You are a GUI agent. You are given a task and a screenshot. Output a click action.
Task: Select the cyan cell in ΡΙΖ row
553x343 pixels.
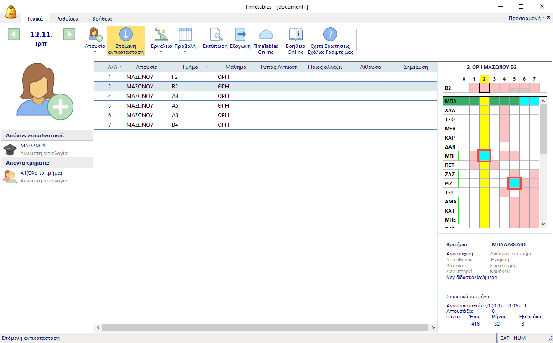point(514,183)
